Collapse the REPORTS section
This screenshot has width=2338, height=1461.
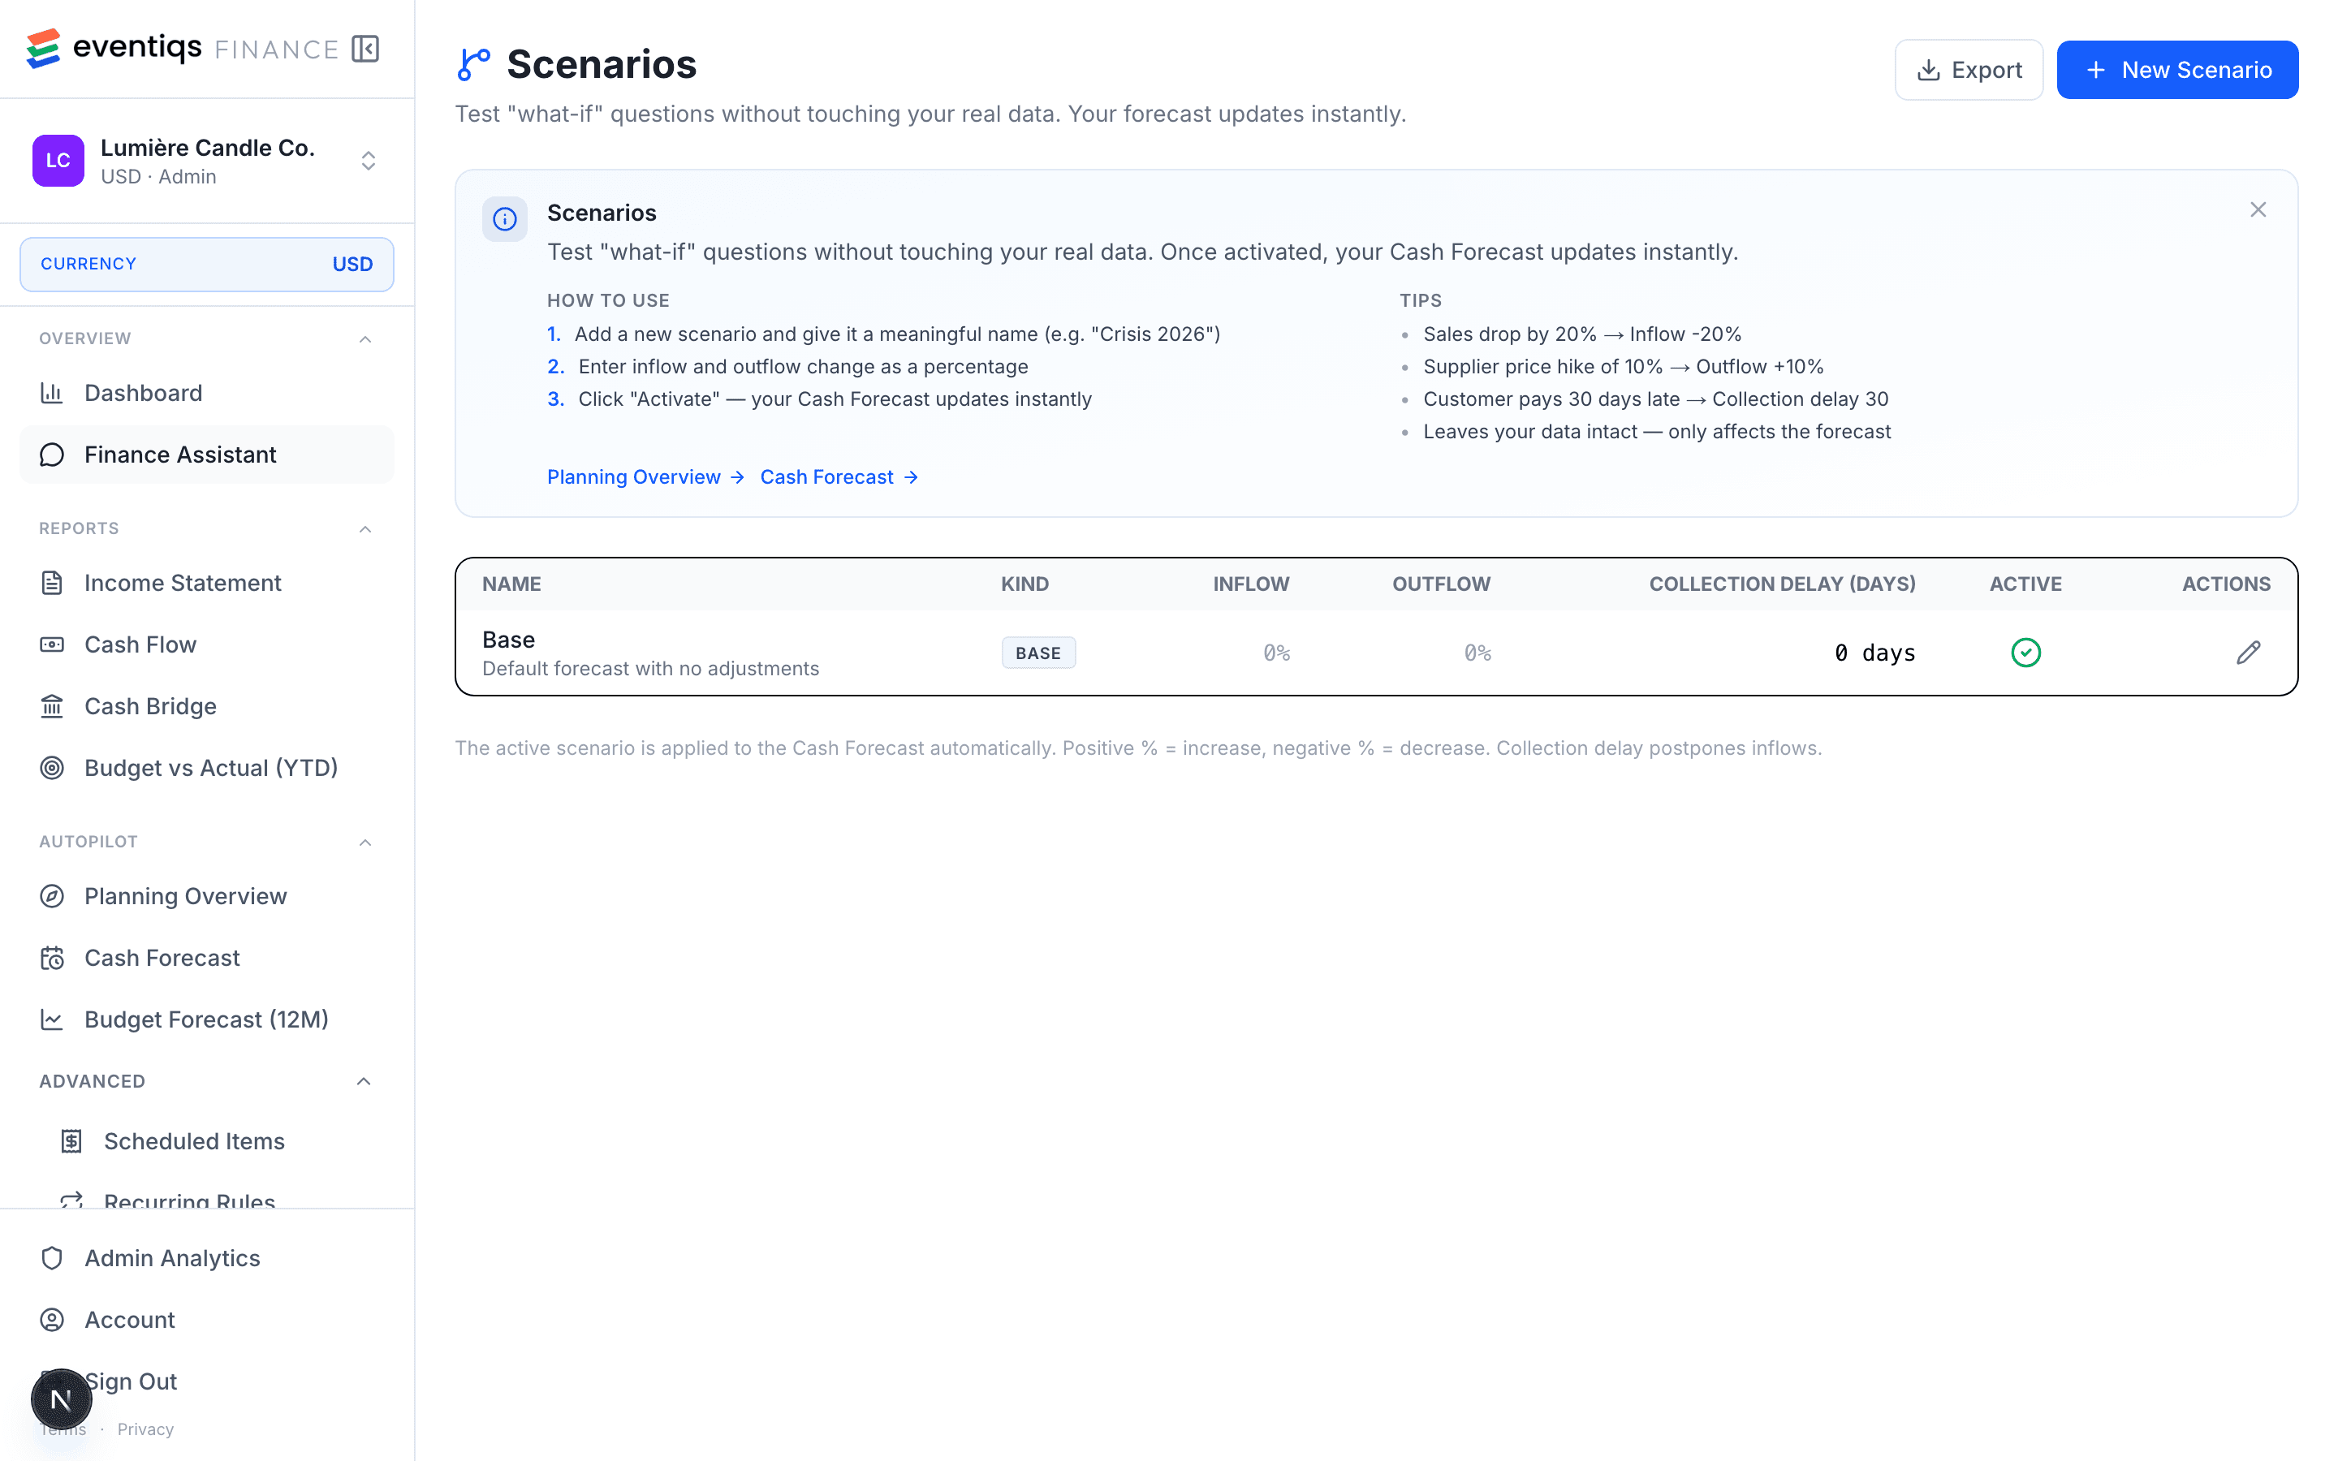365,528
